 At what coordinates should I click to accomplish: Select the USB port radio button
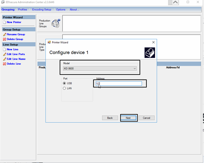tap(64, 83)
